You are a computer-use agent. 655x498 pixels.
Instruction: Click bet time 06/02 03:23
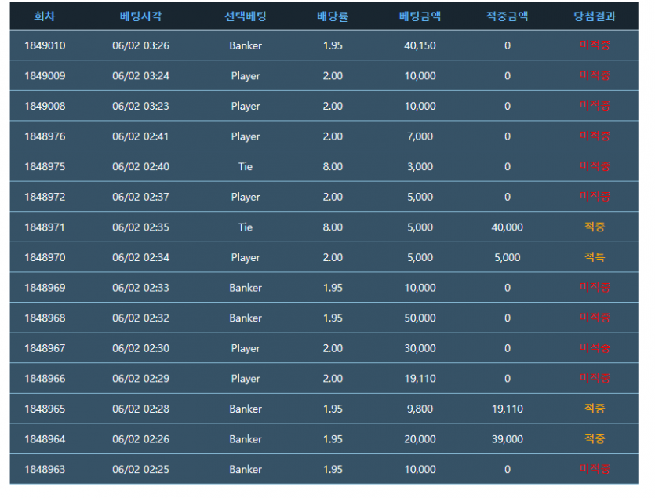pyautogui.click(x=140, y=106)
